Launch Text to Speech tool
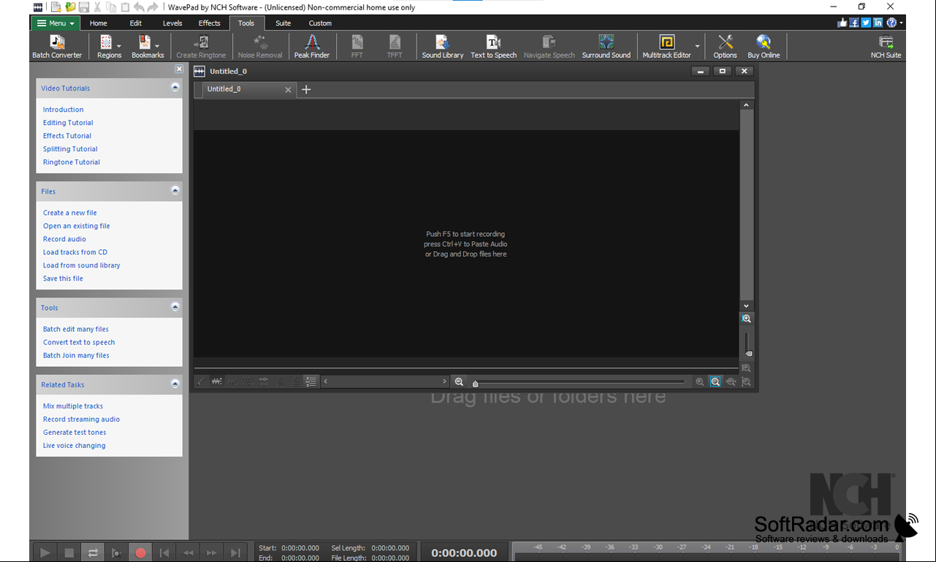Image resolution: width=936 pixels, height=562 pixels. [493, 46]
